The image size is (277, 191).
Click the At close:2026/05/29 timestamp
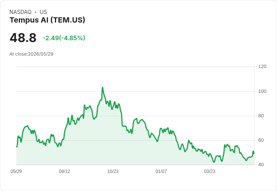pos(32,54)
